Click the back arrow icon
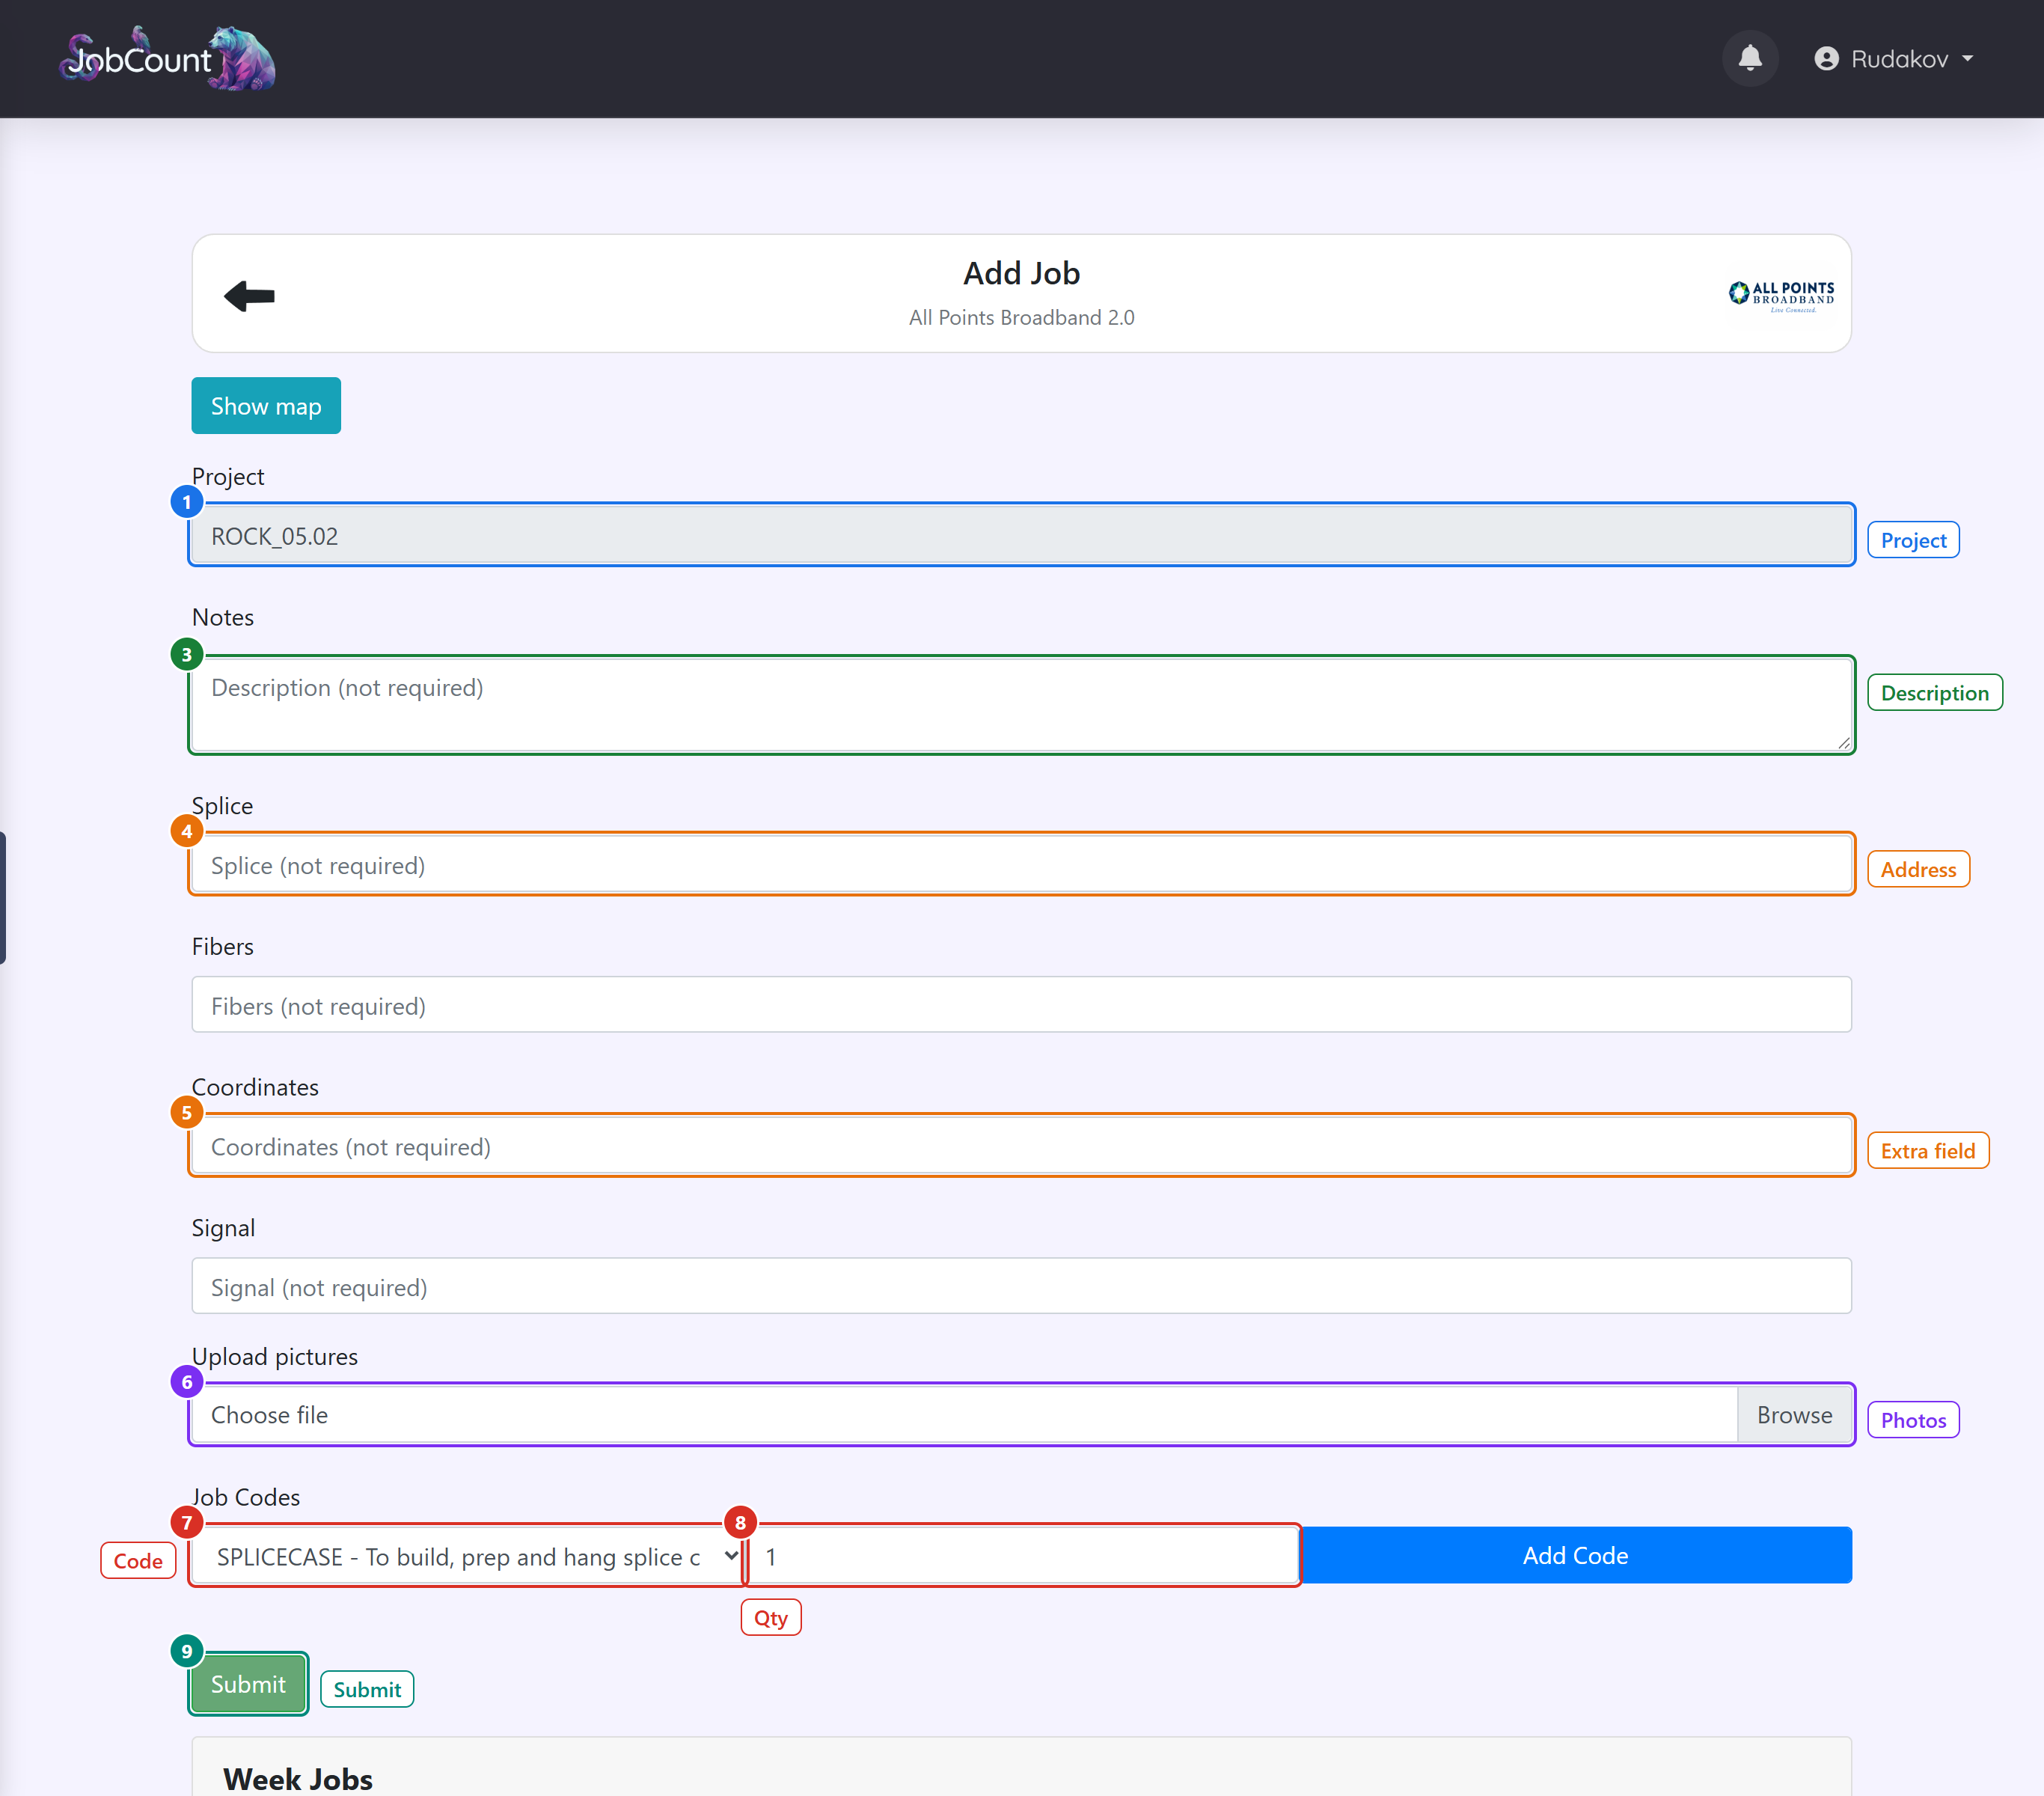 pyautogui.click(x=249, y=296)
